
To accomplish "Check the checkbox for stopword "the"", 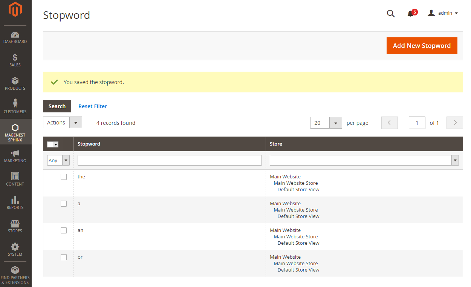I will (64, 176).
